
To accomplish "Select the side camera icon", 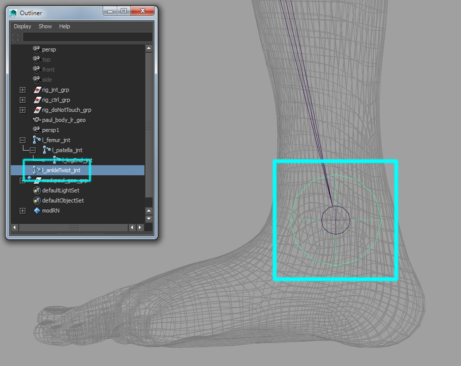I will pos(37,80).
